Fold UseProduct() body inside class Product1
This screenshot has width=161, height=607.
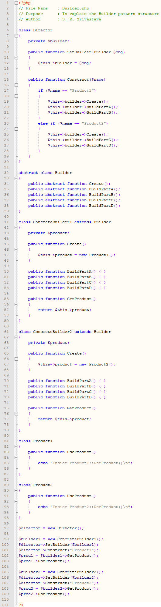tap(16, 457)
